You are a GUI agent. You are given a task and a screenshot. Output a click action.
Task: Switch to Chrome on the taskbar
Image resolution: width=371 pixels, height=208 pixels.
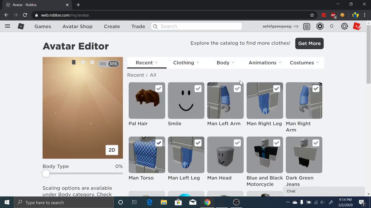click(x=207, y=203)
